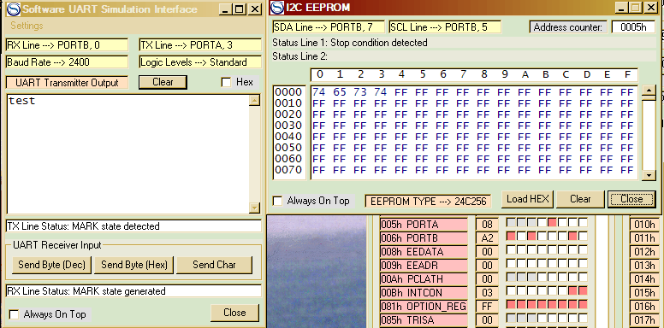Click the UART output scrollbar down arrow
Image resolution: width=664 pixels, height=328 pixels.
point(254,208)
